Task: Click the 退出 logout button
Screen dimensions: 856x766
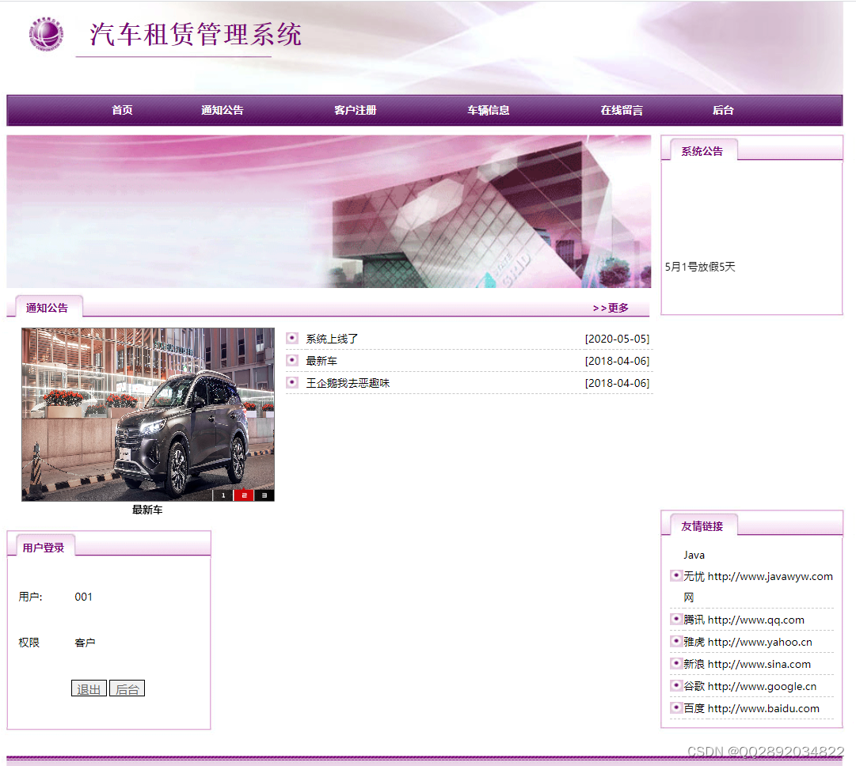Action: [88, 688]
